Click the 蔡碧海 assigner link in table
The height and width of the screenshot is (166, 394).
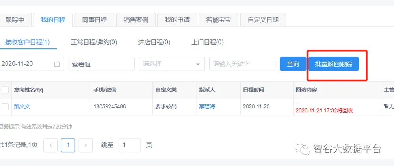coord(207,106)
